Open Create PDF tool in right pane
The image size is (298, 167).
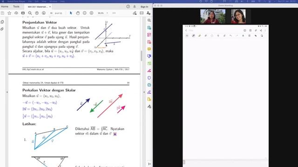[x=149, y=42]
